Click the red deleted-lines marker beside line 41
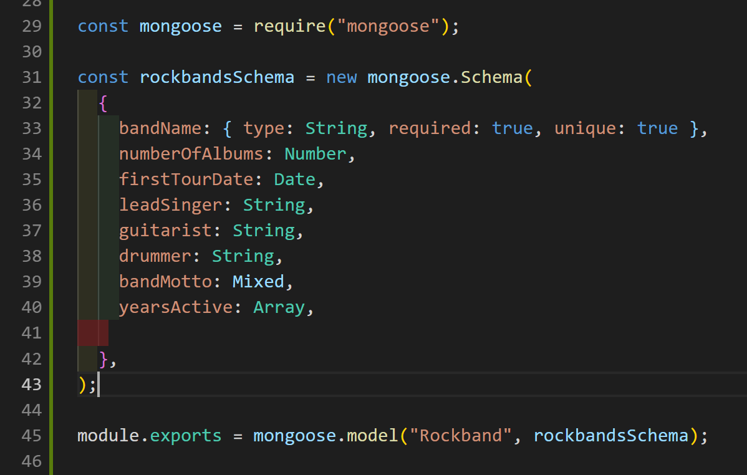Viewport: 747px width, 475px height. [x=92, y=333]
